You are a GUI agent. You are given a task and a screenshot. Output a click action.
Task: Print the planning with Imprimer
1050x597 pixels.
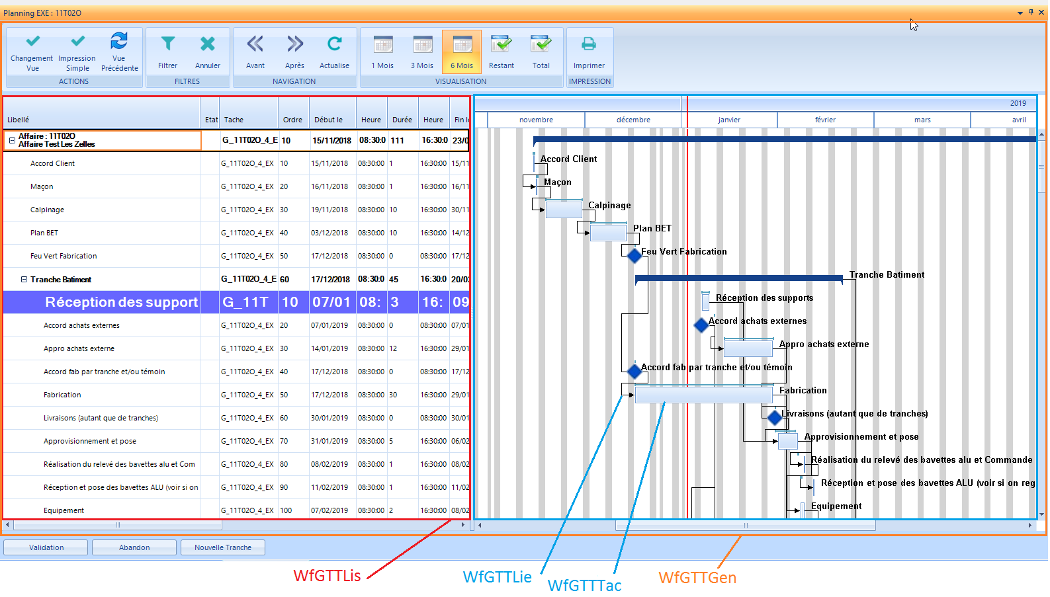589,44
